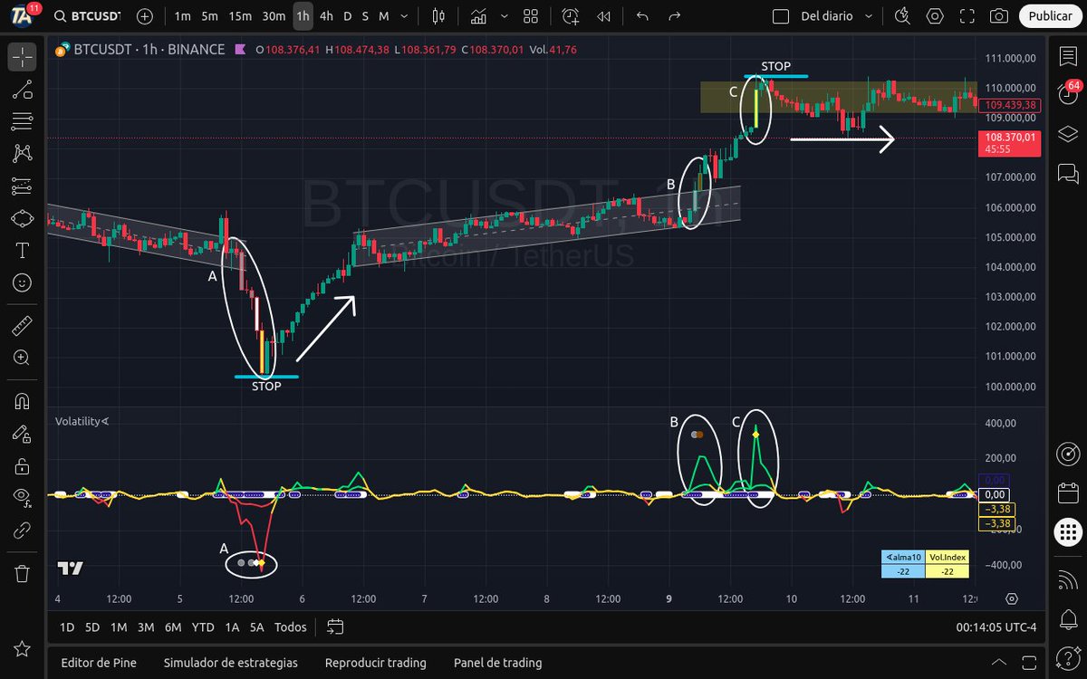The image size is (1087, 679).
Task: Select the D daily timeframe
Action: 347,16
